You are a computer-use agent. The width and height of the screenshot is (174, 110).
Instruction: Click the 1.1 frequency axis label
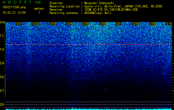[x=2, y=36]
